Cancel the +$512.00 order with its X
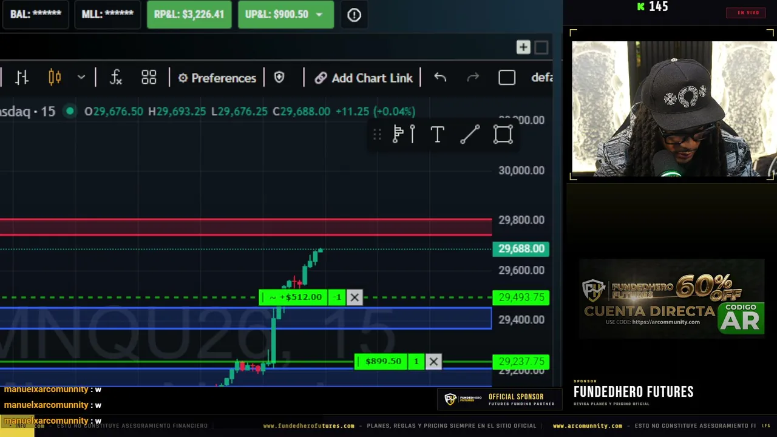Image resolution: width=777 pixels, height=437 pixels. pyautogui.click(x=355, y=297)
